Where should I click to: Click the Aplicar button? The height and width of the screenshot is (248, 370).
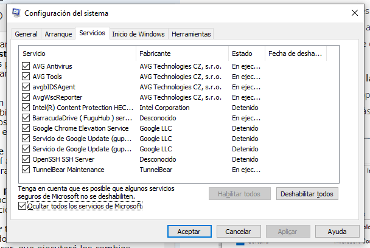(x=288, y=232)
